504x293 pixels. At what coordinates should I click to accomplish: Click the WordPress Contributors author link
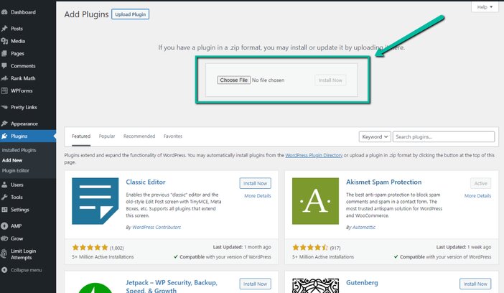pos(157,228)
